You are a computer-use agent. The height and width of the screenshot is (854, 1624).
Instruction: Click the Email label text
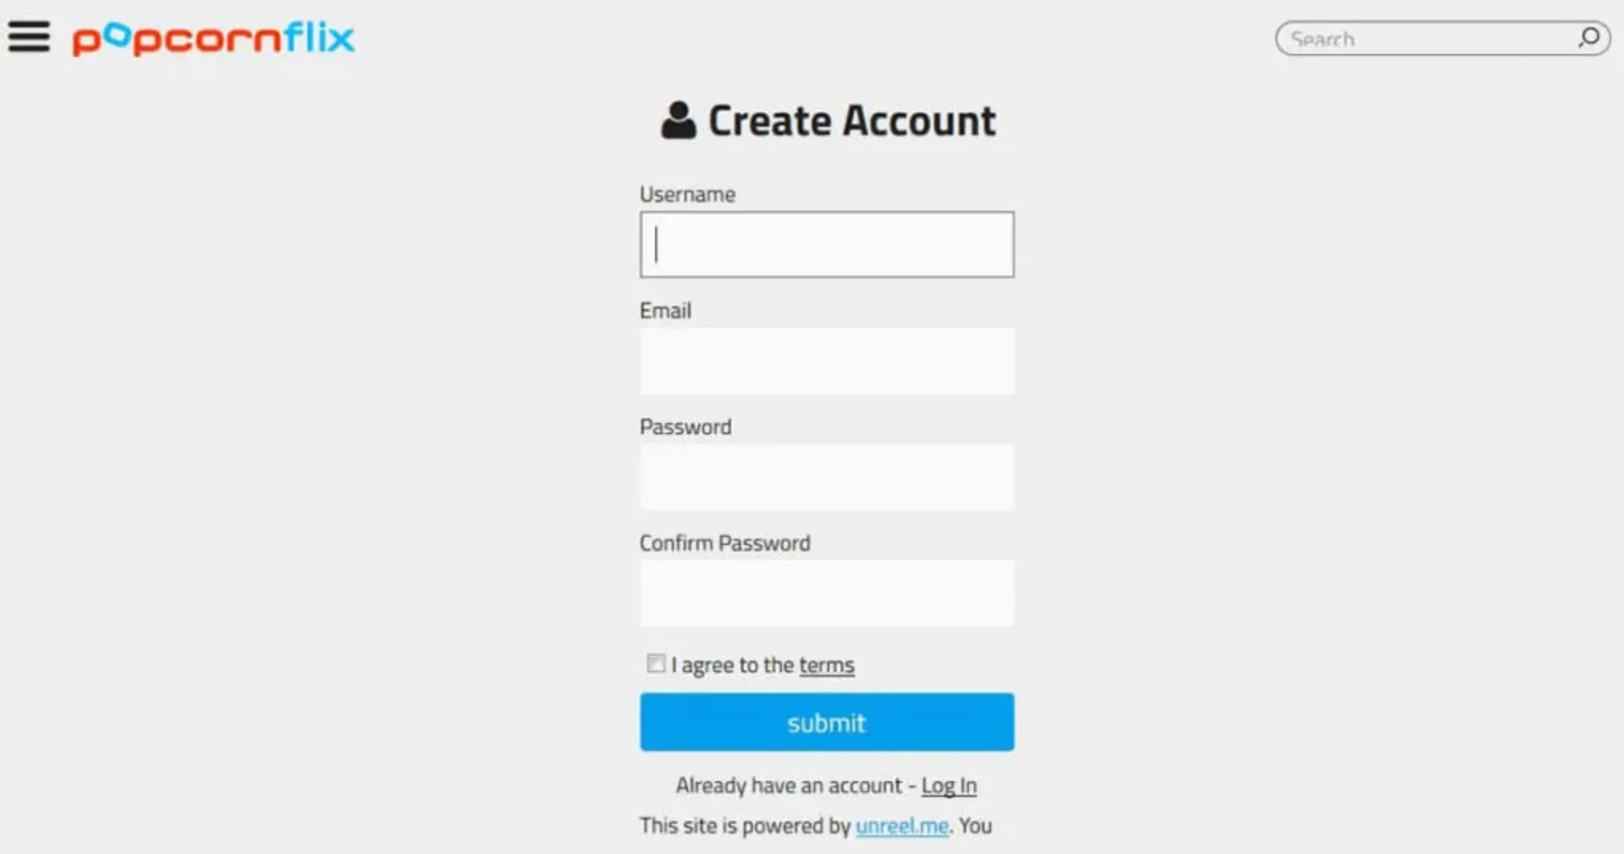point(665,311)
